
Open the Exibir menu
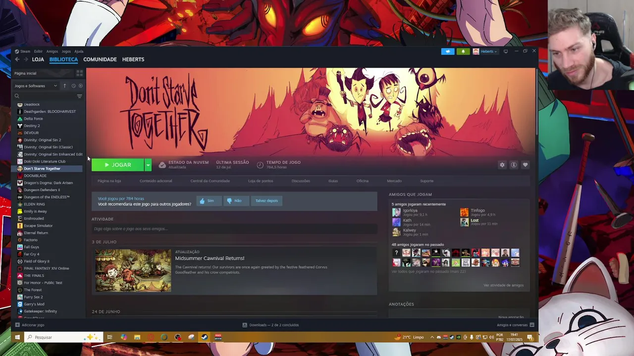[38, 51]
